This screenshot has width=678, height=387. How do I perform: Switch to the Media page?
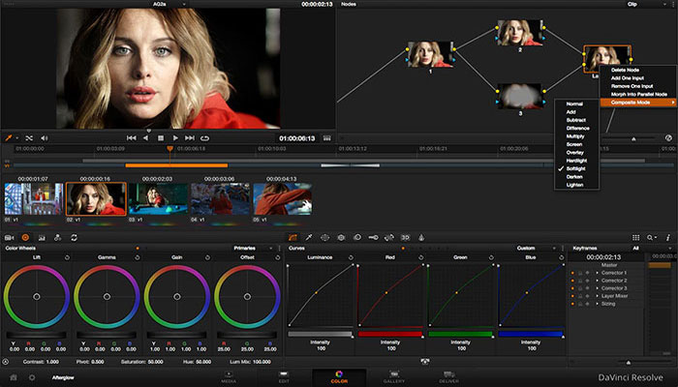pos(229,377)
